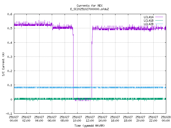
Task: Click the 251027 18:00 time tick label
Action: click(x=128, y=118)
